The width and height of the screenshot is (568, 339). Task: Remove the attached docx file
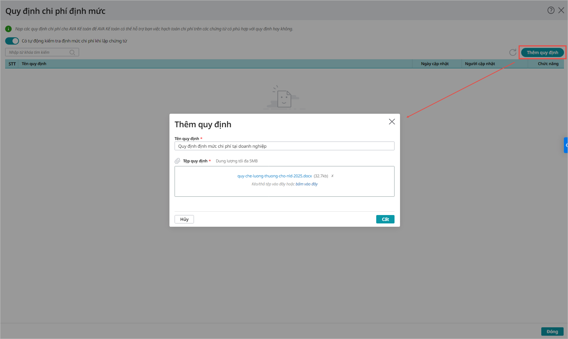[x=332, y=176]
